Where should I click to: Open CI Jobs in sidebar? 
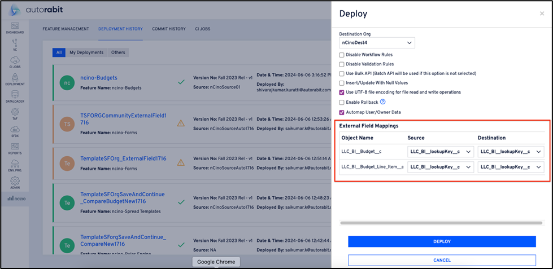pyautogui.click(x=15, y=61)
